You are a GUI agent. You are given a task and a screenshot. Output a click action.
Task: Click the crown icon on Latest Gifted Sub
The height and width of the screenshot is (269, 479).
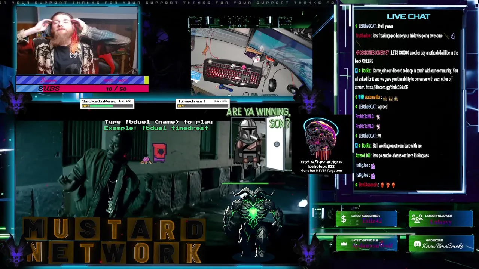click(344, 244)
